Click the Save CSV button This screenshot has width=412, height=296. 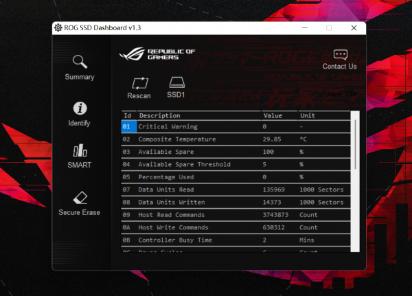[341, 94]
